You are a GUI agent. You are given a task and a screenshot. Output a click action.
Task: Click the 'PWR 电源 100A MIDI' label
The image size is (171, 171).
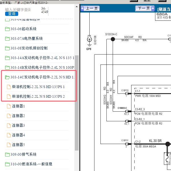coord(148,96)
